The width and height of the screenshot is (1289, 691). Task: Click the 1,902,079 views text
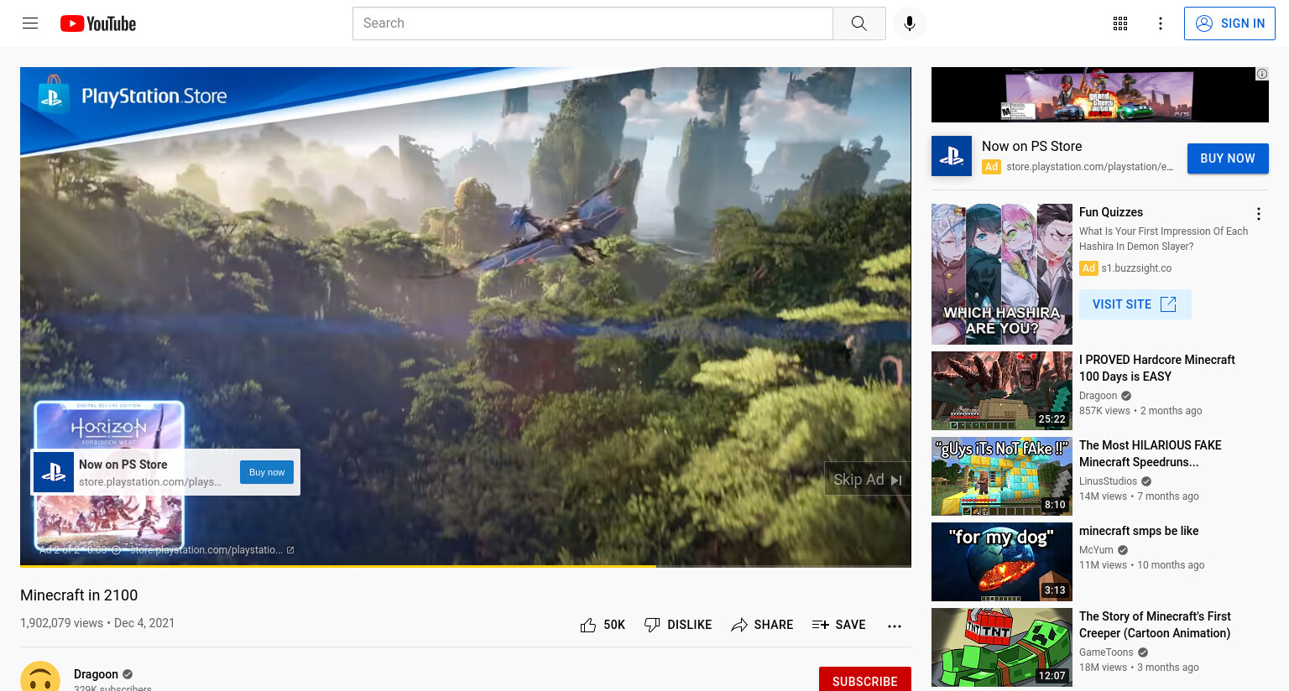[x=61, y=623]
